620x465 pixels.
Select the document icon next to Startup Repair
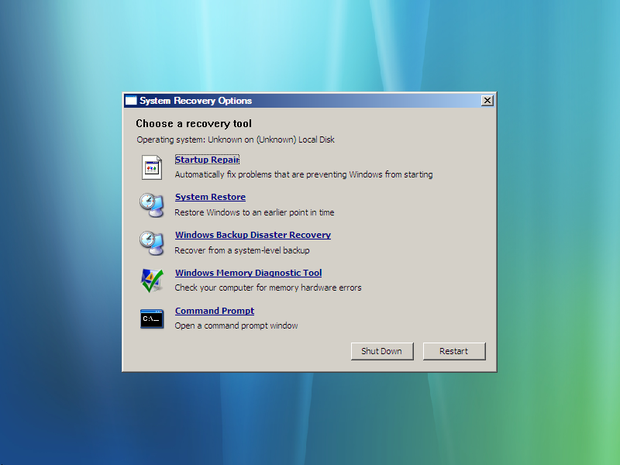tap(152, 167)
